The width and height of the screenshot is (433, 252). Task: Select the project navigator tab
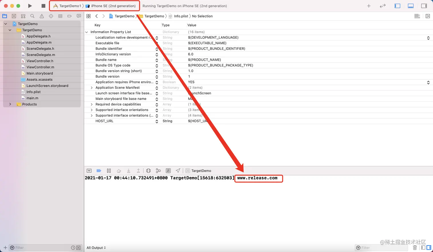pyautogui.click(x=5, y=16)
